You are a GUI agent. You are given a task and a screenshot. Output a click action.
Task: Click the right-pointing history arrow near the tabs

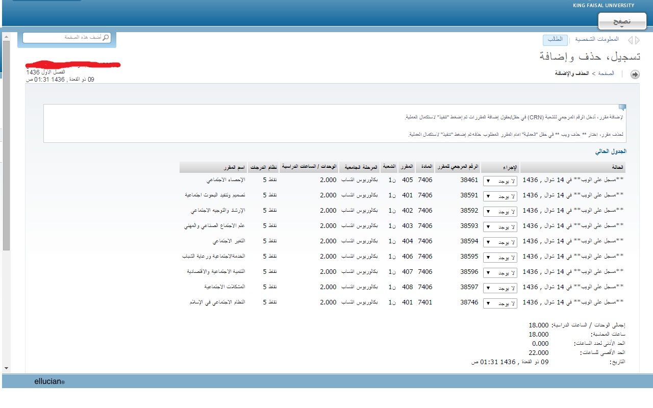click(x=637, y=40)
